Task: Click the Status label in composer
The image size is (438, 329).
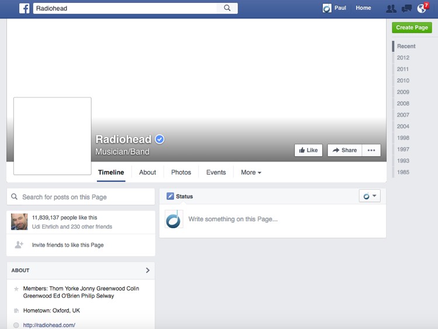Action: 185,196
